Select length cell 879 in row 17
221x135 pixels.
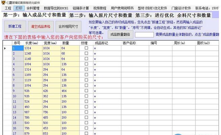tap(33, 133)
